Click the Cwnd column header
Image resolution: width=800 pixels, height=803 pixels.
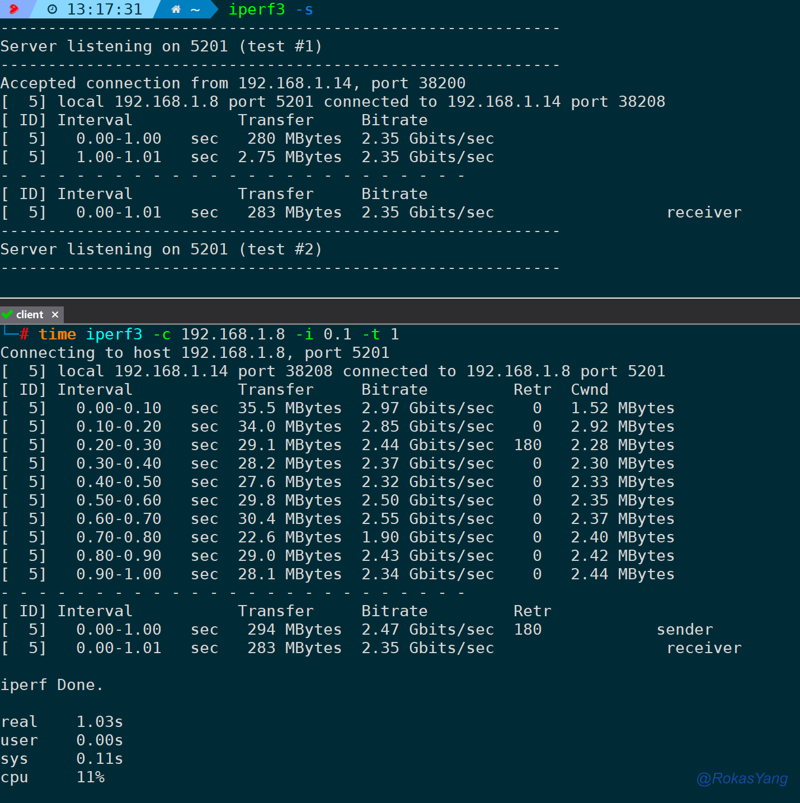589,390
